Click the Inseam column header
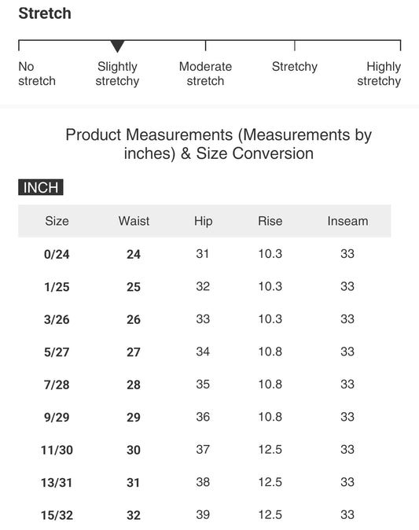Viewport: 419px width, 530px height. tap(347, 221)
